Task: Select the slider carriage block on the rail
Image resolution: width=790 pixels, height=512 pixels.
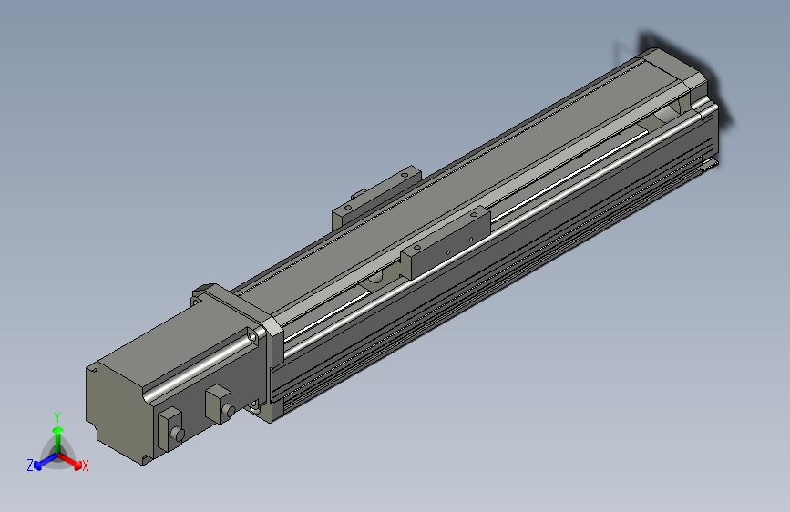Action: tap(446, 243)
